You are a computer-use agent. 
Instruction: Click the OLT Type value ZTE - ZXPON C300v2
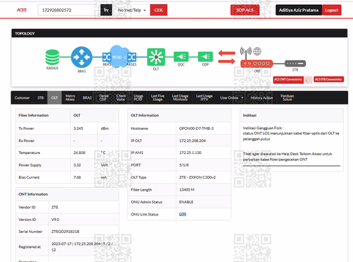point(197,177)
